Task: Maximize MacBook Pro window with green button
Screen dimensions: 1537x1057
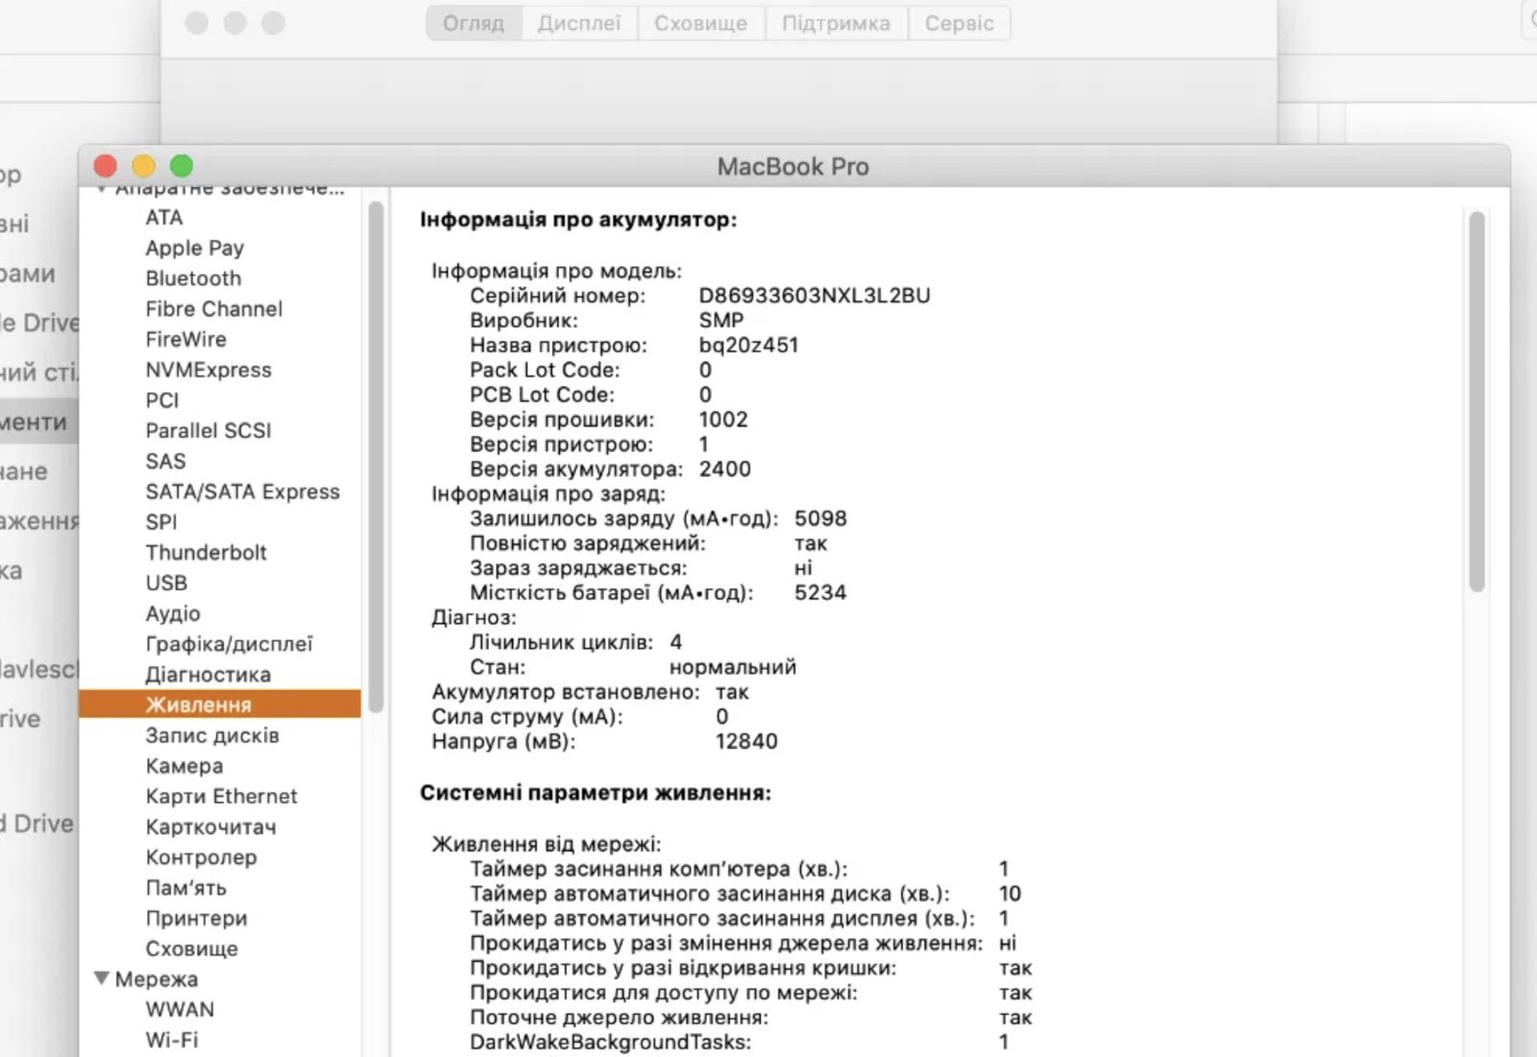Action: pos(182,166)
